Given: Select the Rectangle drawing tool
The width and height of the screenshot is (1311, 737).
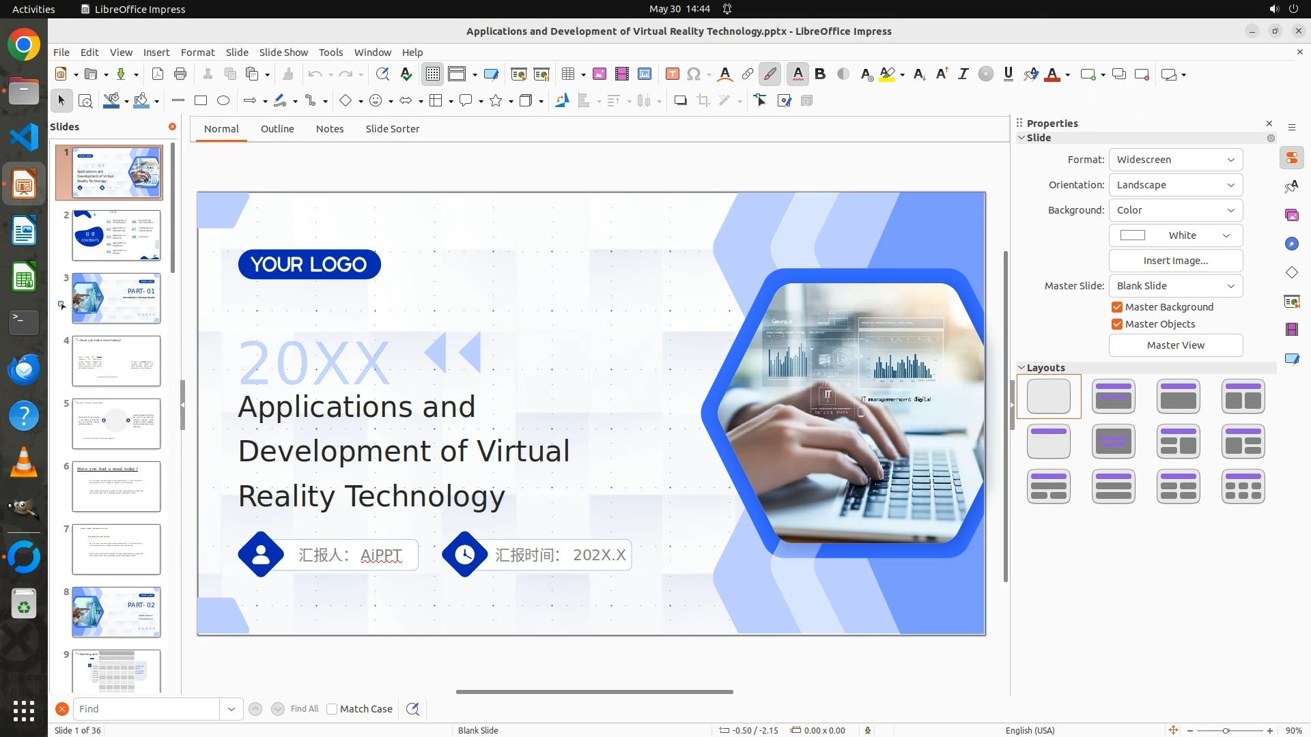Looking at the screenshot, I should pos(201,101).
